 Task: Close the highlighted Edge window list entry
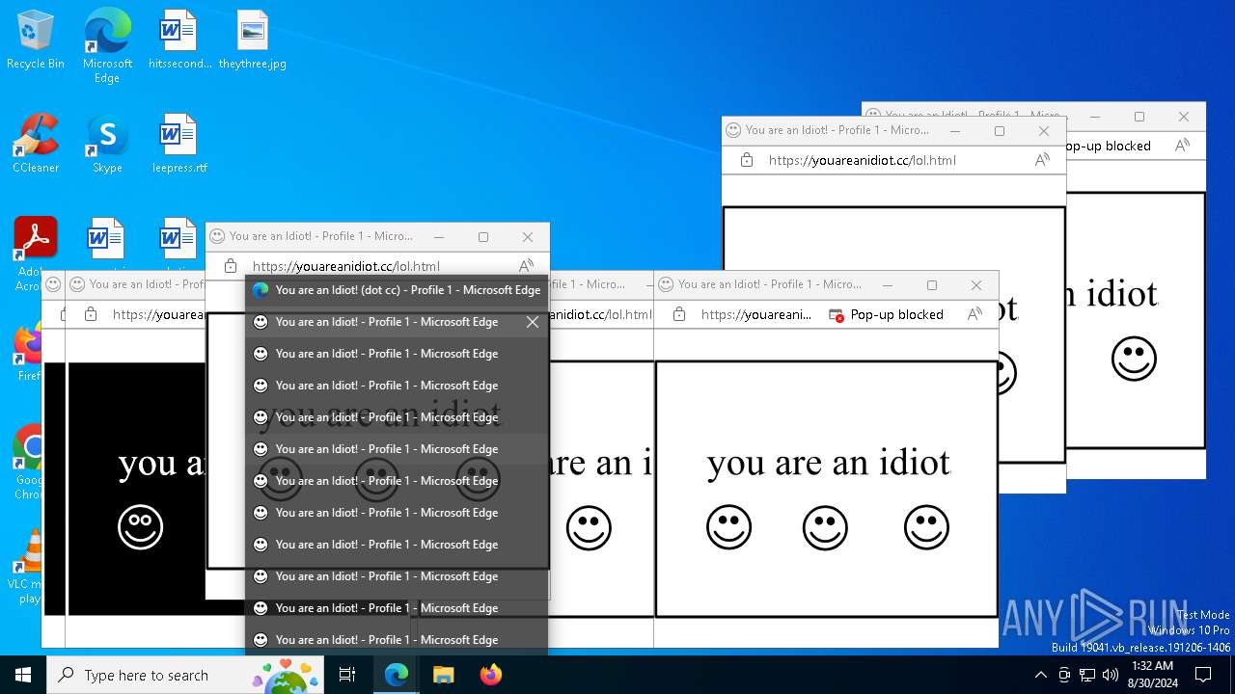(x=533, y=322)
